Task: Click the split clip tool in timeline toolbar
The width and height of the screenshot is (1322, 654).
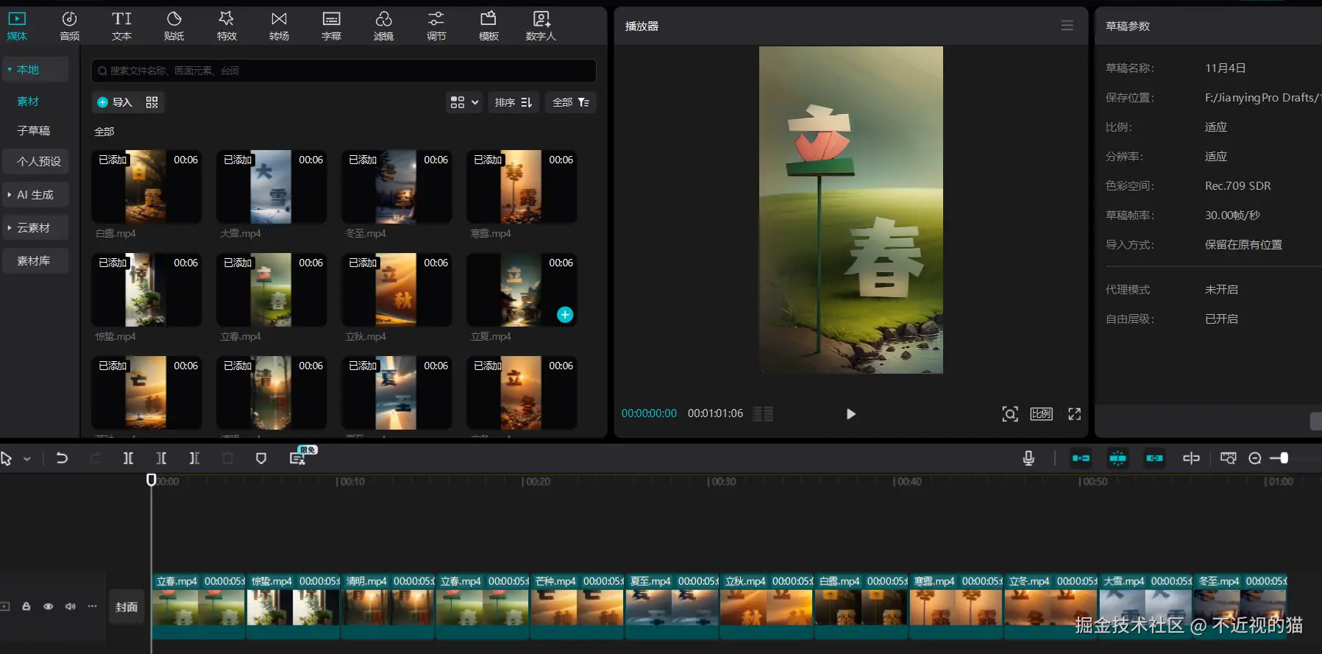Action: click(x=128, y=458)
